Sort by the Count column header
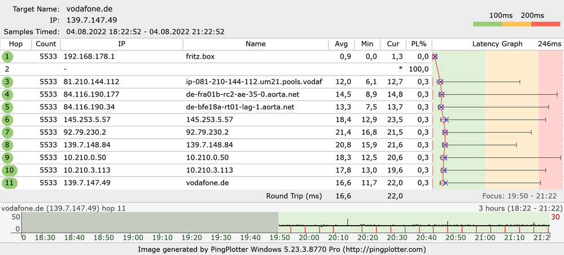 pos(46,44)
